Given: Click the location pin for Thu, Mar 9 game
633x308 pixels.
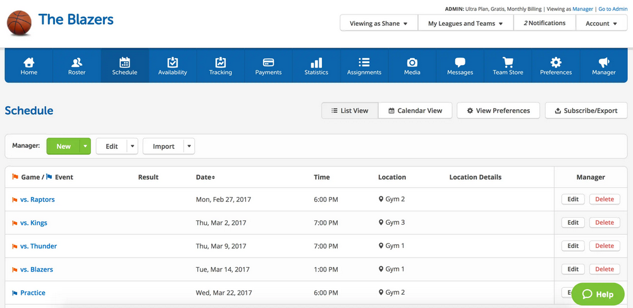Looking at the screenshot, I should pyautogui.click(x=381, y=246).
